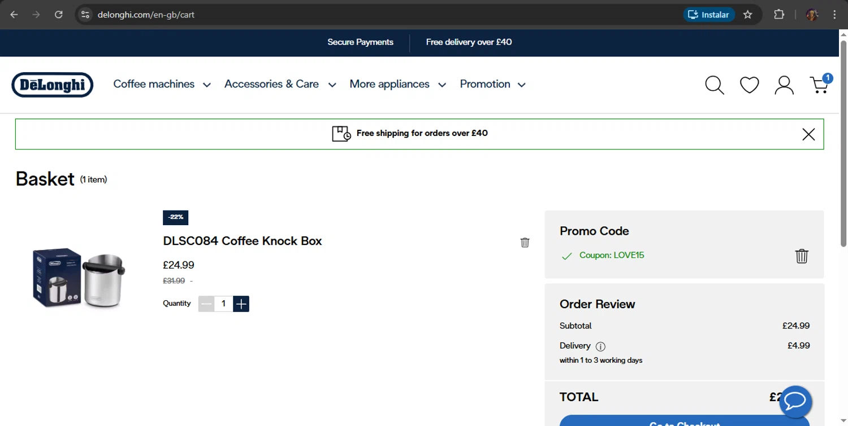This screenshot has width=848, height=426.
Task: Open the wishlist heart icon
Action: (x=750, y=85)
